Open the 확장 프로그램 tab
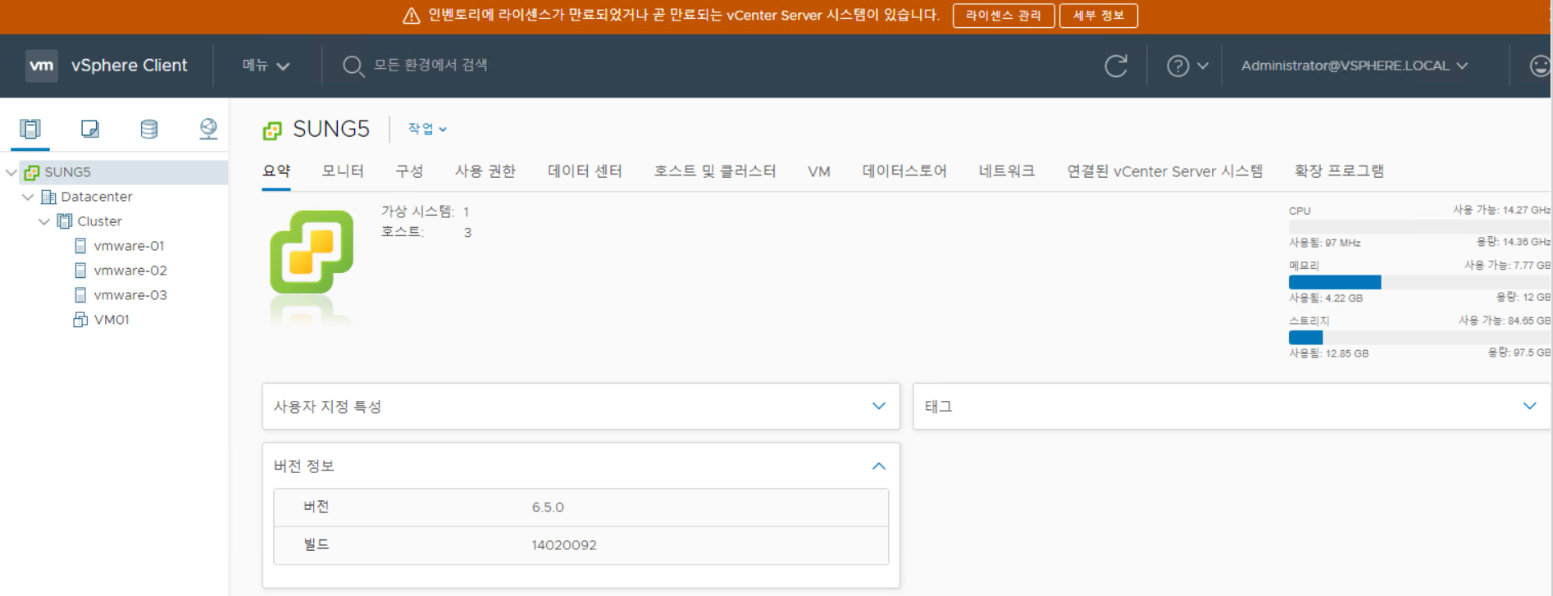This screenshot has height=596, width=1553. coord(1339,171)
